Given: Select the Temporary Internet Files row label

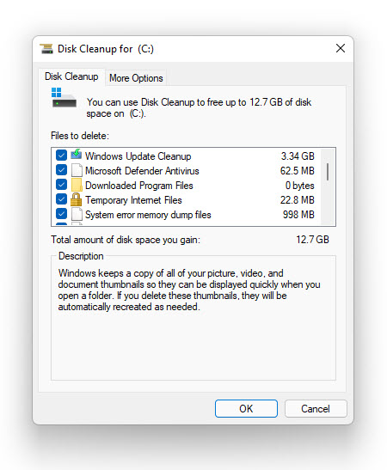Looking at the screenshot, I should click(x=133, y=200).
